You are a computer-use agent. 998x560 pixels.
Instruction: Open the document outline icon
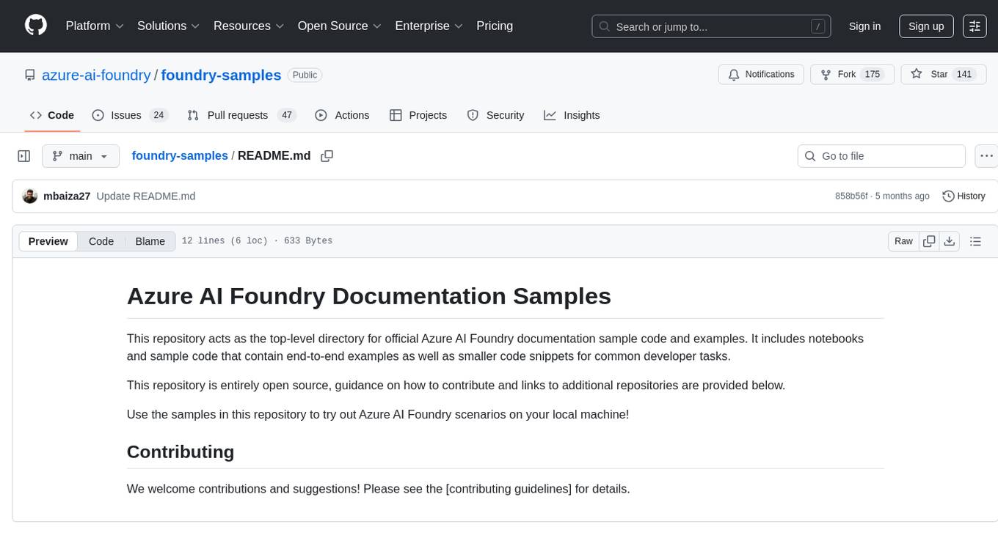(975, 241)
